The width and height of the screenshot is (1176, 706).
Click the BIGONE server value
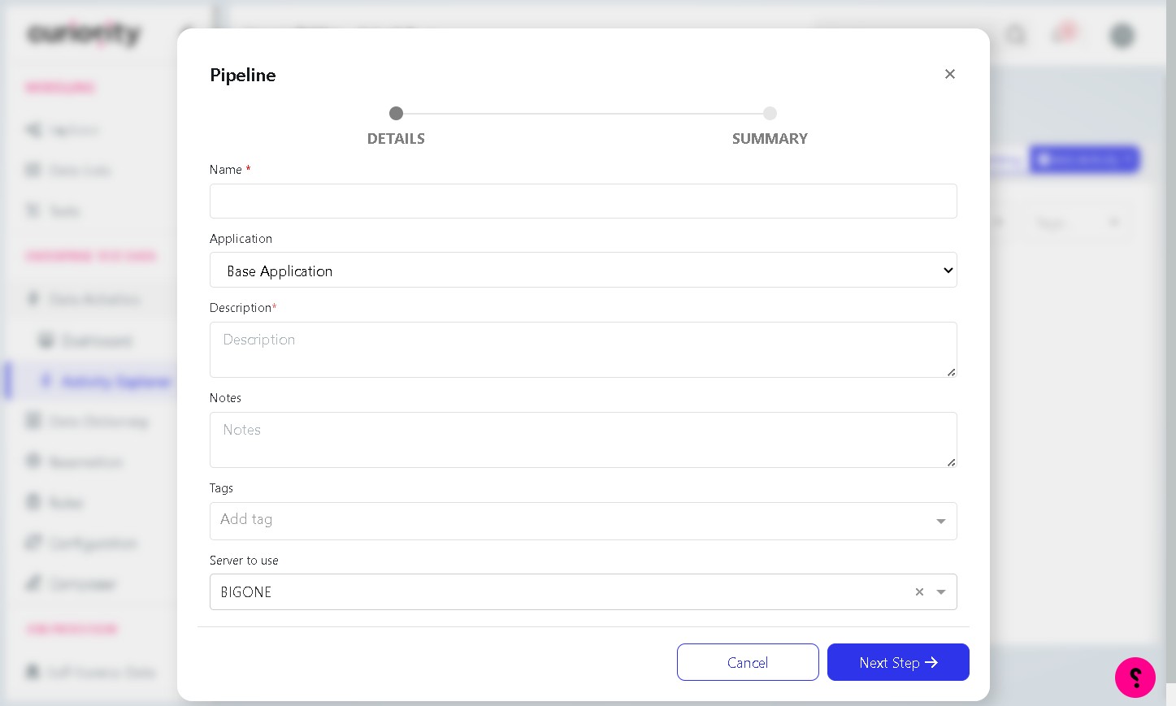246,592
